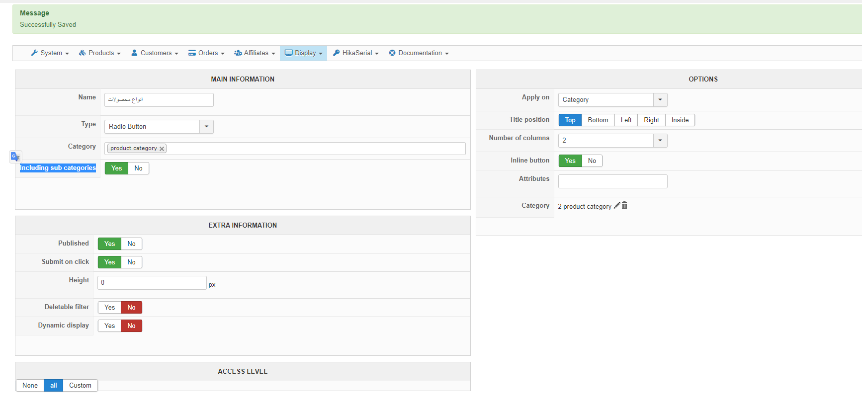This screenshot has width=862, height=410.
Task: Click the Category tags input area
Action: tap(285, 149)
